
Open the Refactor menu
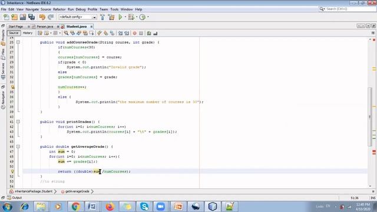point(59,9)
